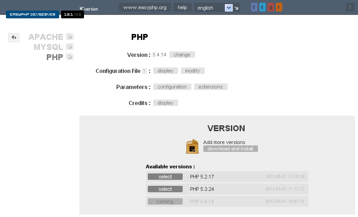358x217 pixels.
Task: Open PHP settings gear icon
Action: 70,57
